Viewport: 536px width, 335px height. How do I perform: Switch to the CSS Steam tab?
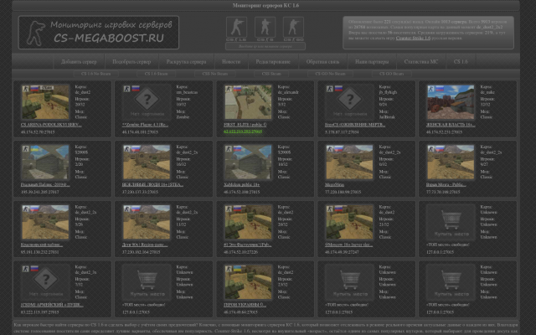pos(271,74)
